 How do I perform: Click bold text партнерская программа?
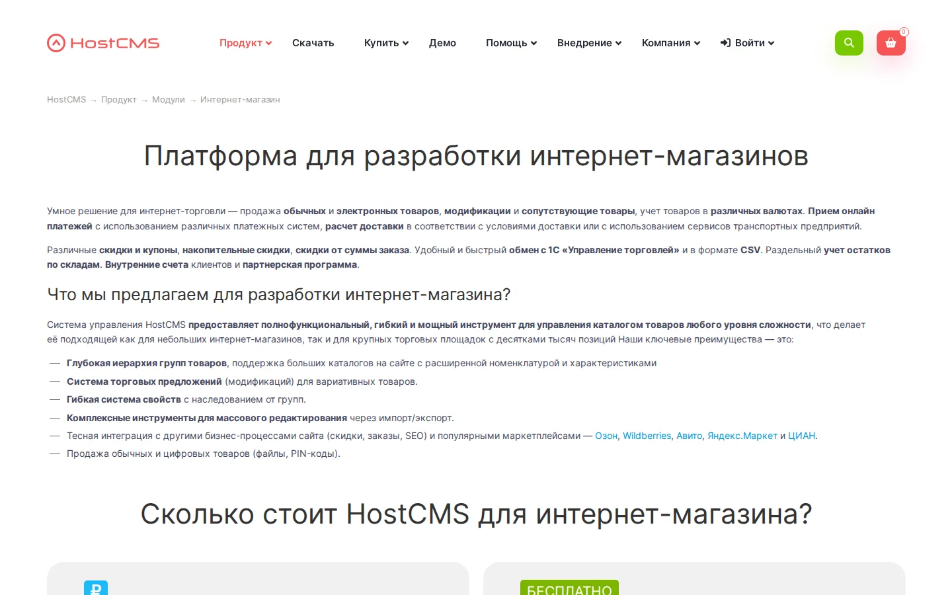[x=299, y=264]
